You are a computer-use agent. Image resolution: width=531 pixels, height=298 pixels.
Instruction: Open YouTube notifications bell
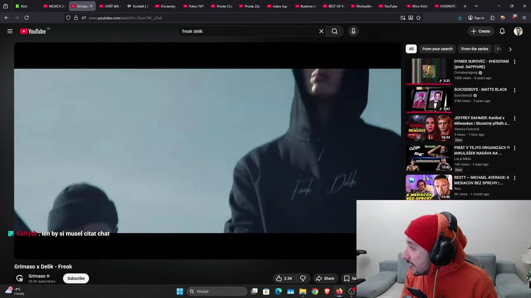point(502,31)
